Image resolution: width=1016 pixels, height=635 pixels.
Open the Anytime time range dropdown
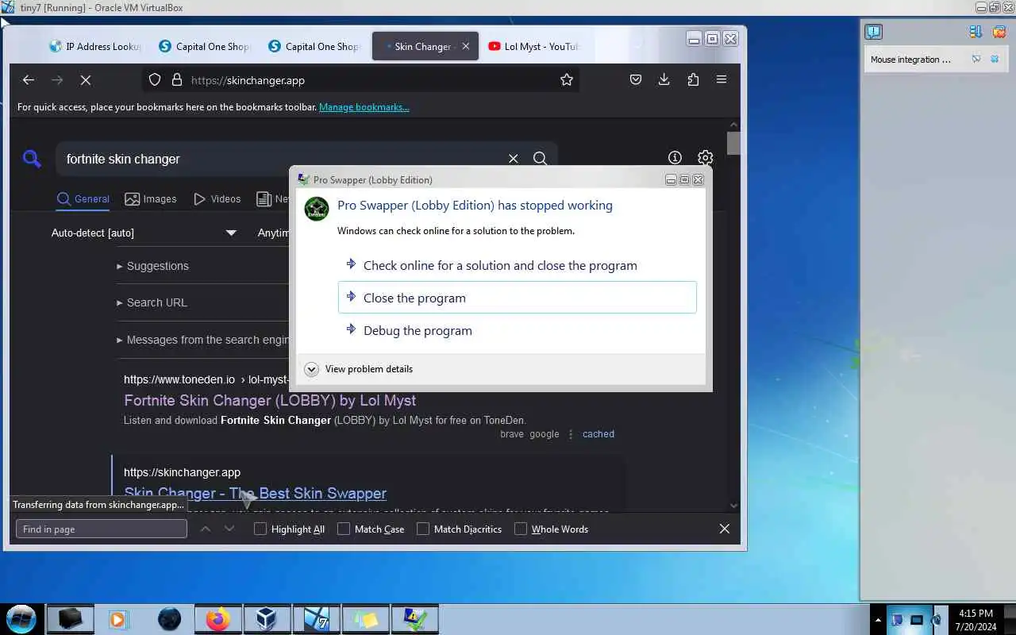pos(271,233)
